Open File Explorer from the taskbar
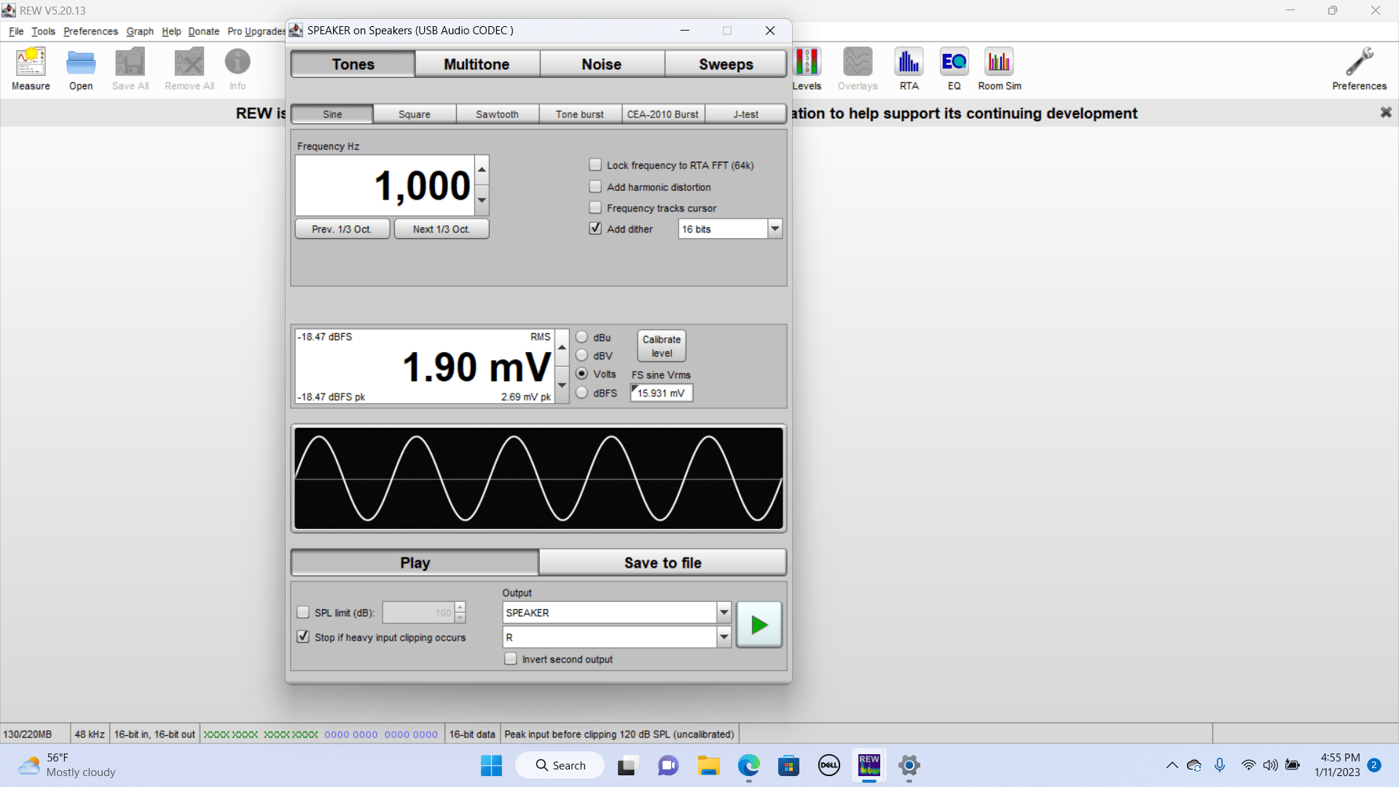1399x787 pixels. 708,765
